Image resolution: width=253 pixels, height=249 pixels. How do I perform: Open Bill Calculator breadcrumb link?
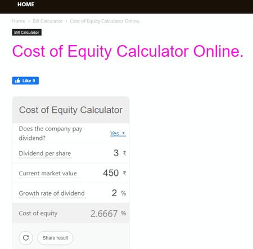point(48,21)
